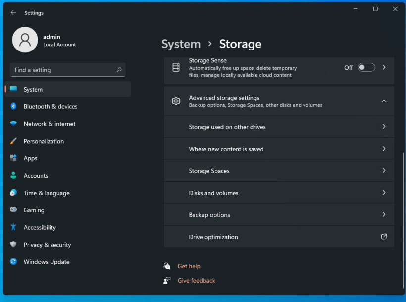The height and width of the screenshot is (302, 406).
Task: Select the Gaming Xbox icon
Action: coord(13,210)
